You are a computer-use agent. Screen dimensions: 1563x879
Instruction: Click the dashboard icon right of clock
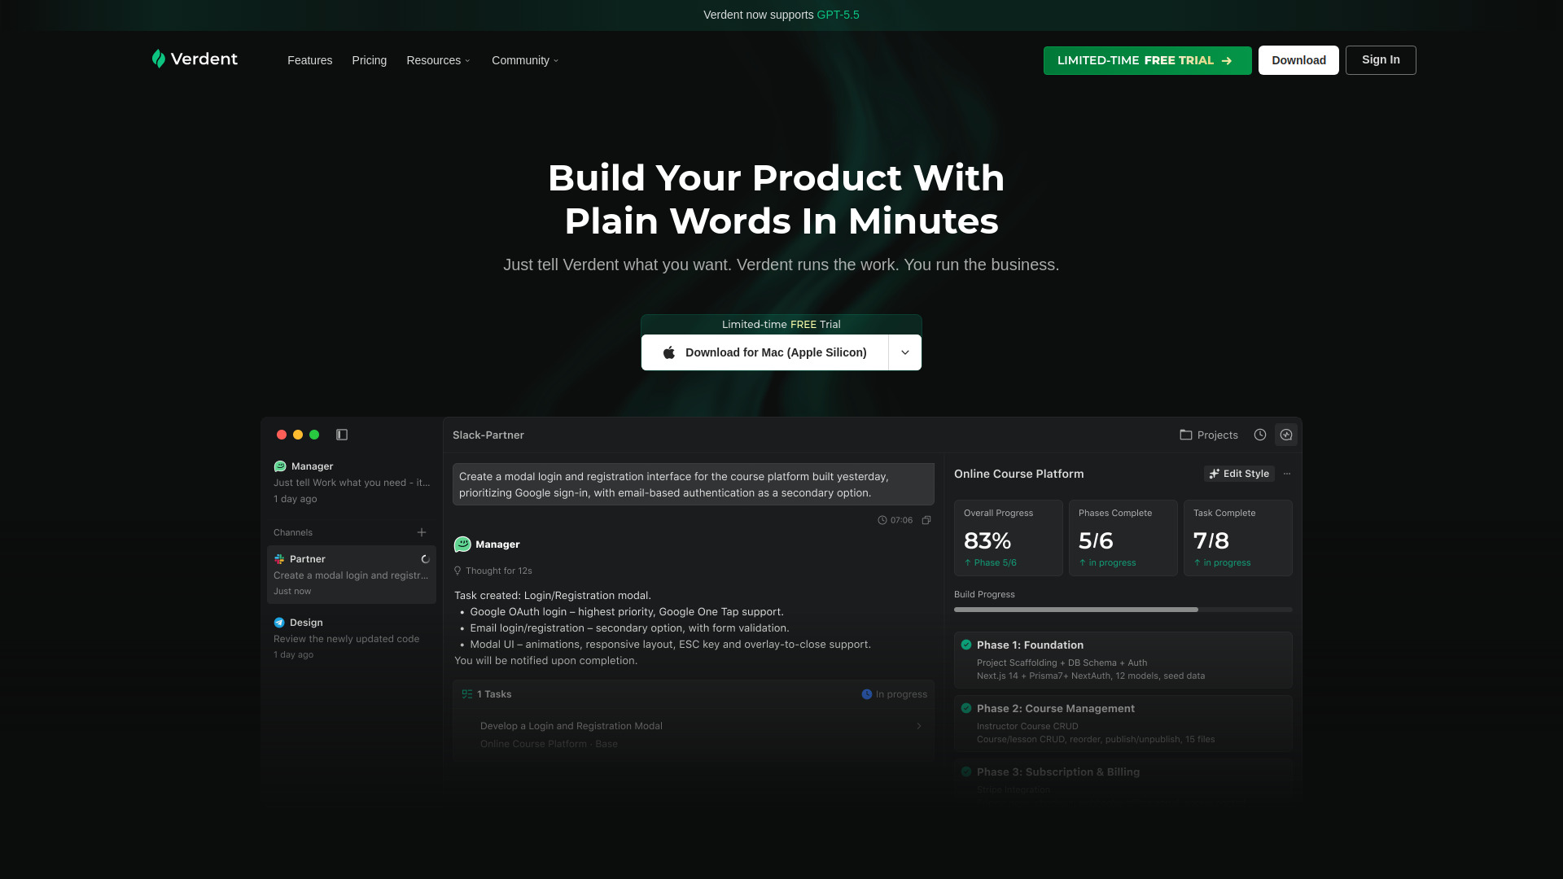(x=1286, y=435)
